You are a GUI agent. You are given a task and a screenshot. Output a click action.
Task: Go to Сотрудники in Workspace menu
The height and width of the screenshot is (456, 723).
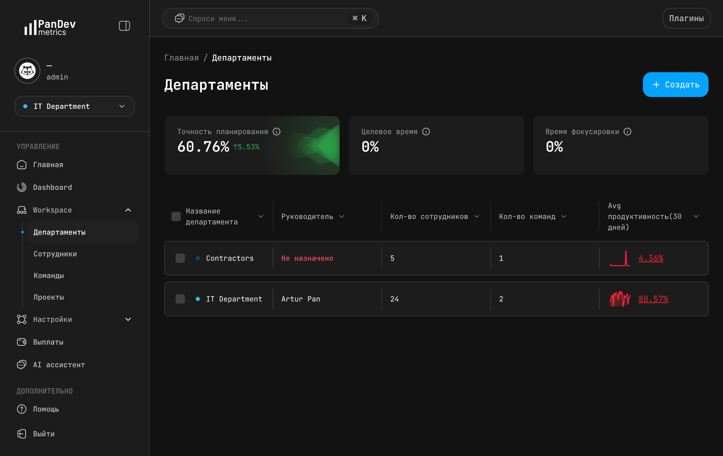pos(55,254)
